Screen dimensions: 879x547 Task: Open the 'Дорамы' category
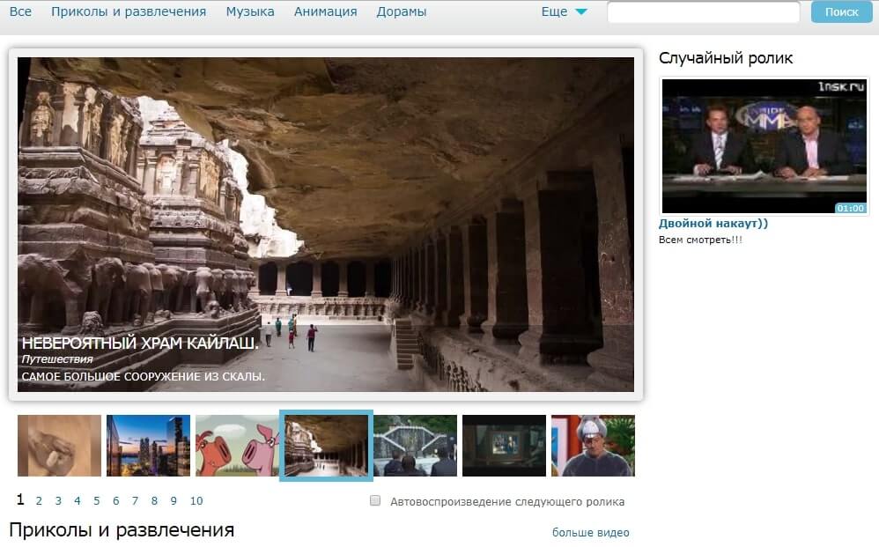tap(402, 12)
